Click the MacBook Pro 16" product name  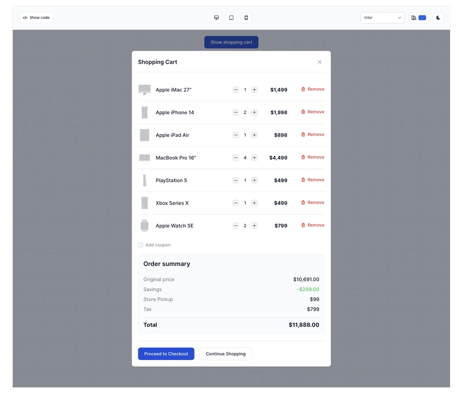click(176, 158)
